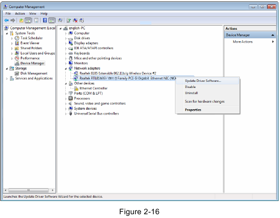The width and height of the screenshot is (280, 218).
Task: Toggle Show/Hide Action Pane toolbar button
Action: pos(52,20)
